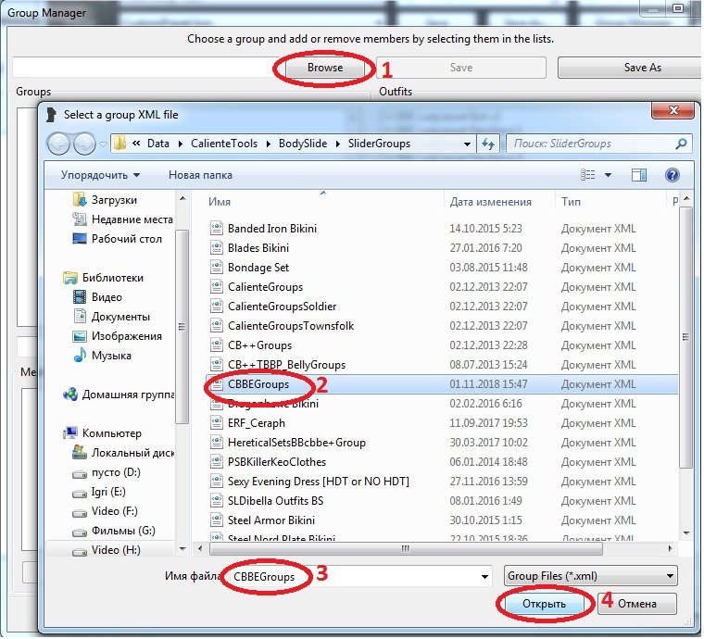
Task: Select Музыка library in sidebar
Action: (111, 356)
